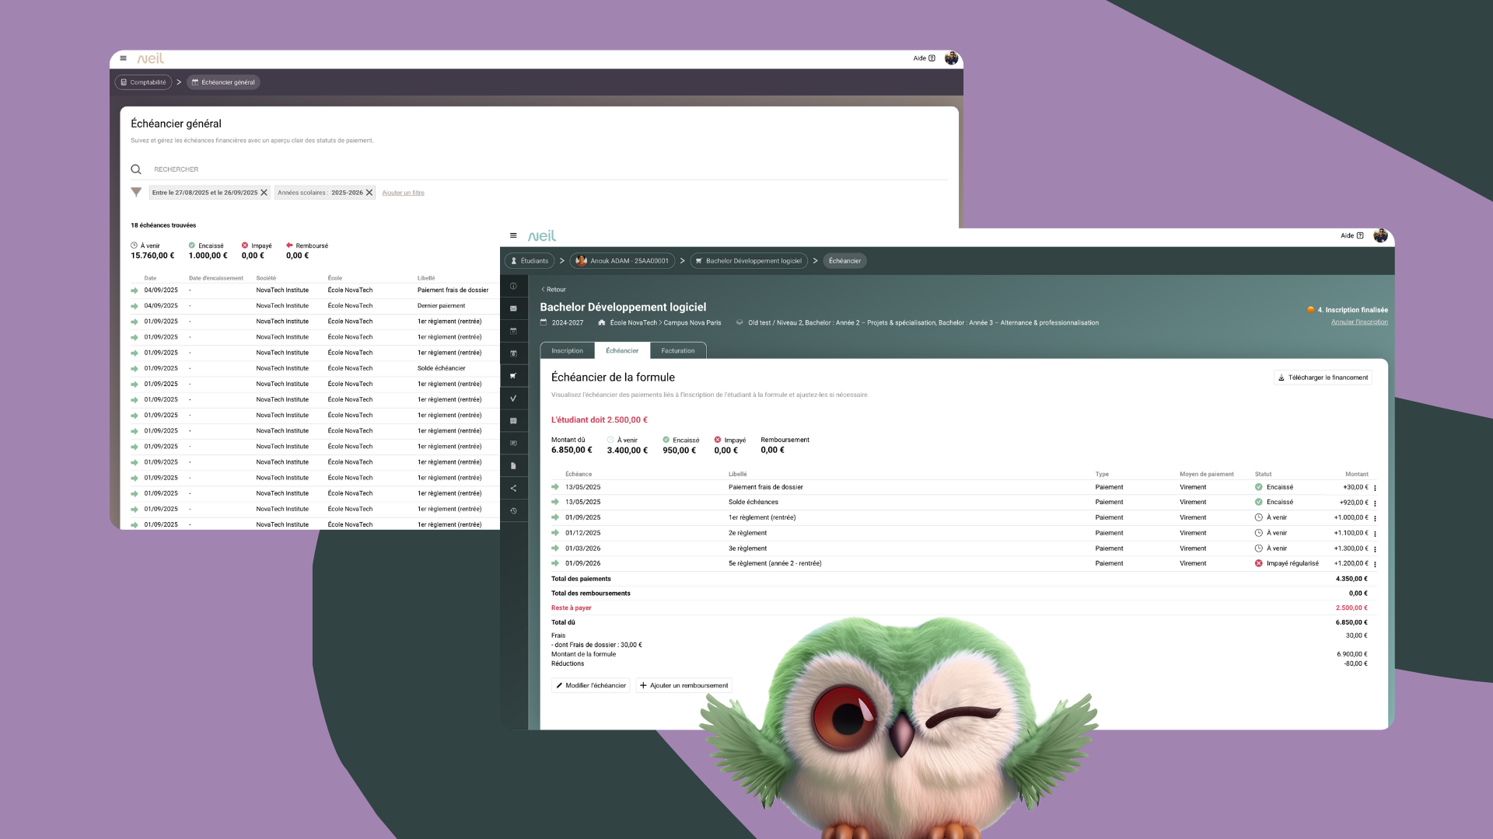Viewport: 1493px width, 839px height.
Task: Switch to the Facturation tab
Action: click(677, 351)
